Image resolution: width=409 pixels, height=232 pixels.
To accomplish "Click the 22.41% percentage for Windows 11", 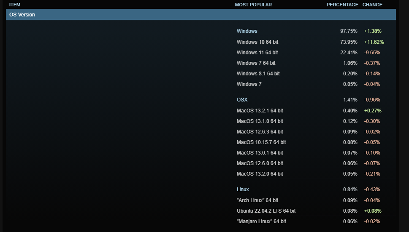I will (349, 53).
